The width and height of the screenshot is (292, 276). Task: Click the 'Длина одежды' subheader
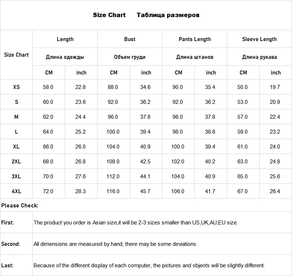[65, 57]
